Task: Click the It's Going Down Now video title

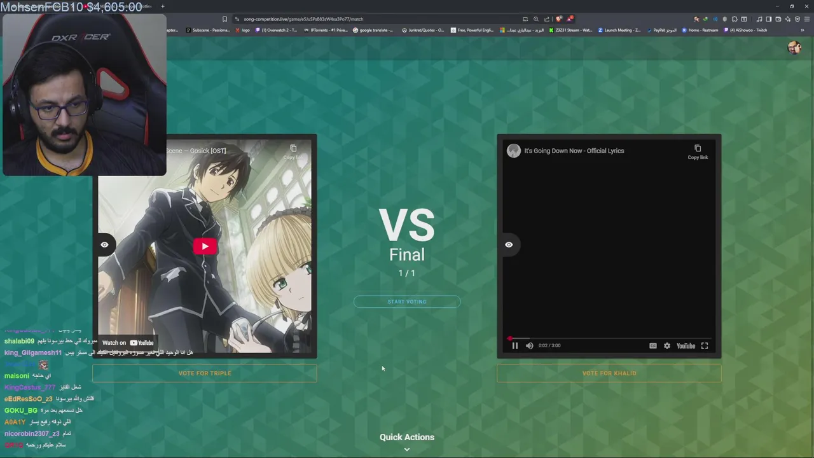Action: pos(574,151)
